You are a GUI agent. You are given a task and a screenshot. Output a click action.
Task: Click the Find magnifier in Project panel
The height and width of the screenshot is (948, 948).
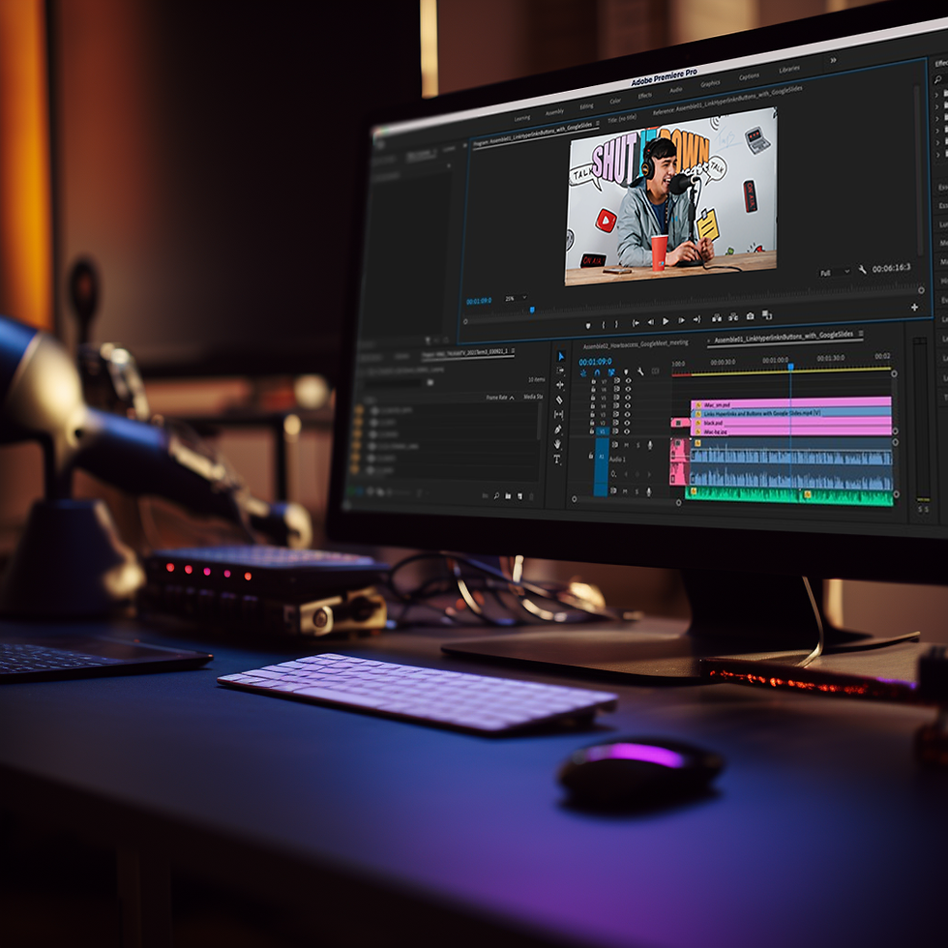[x=496, y=495]
